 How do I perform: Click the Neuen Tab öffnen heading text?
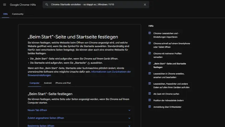[37, 110]
